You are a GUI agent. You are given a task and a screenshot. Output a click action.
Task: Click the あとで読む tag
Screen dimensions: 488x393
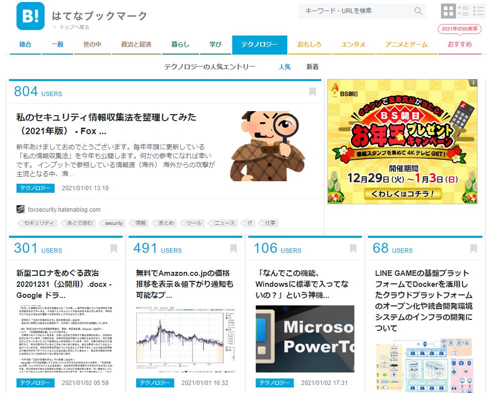coord(78,223)
